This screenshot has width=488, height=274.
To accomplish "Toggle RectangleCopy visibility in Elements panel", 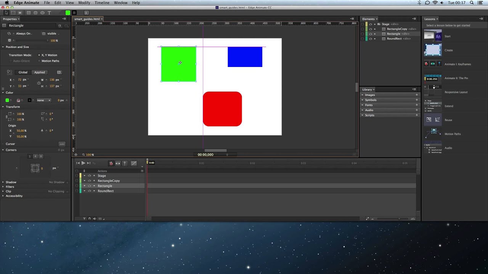I will pos(370,29).
